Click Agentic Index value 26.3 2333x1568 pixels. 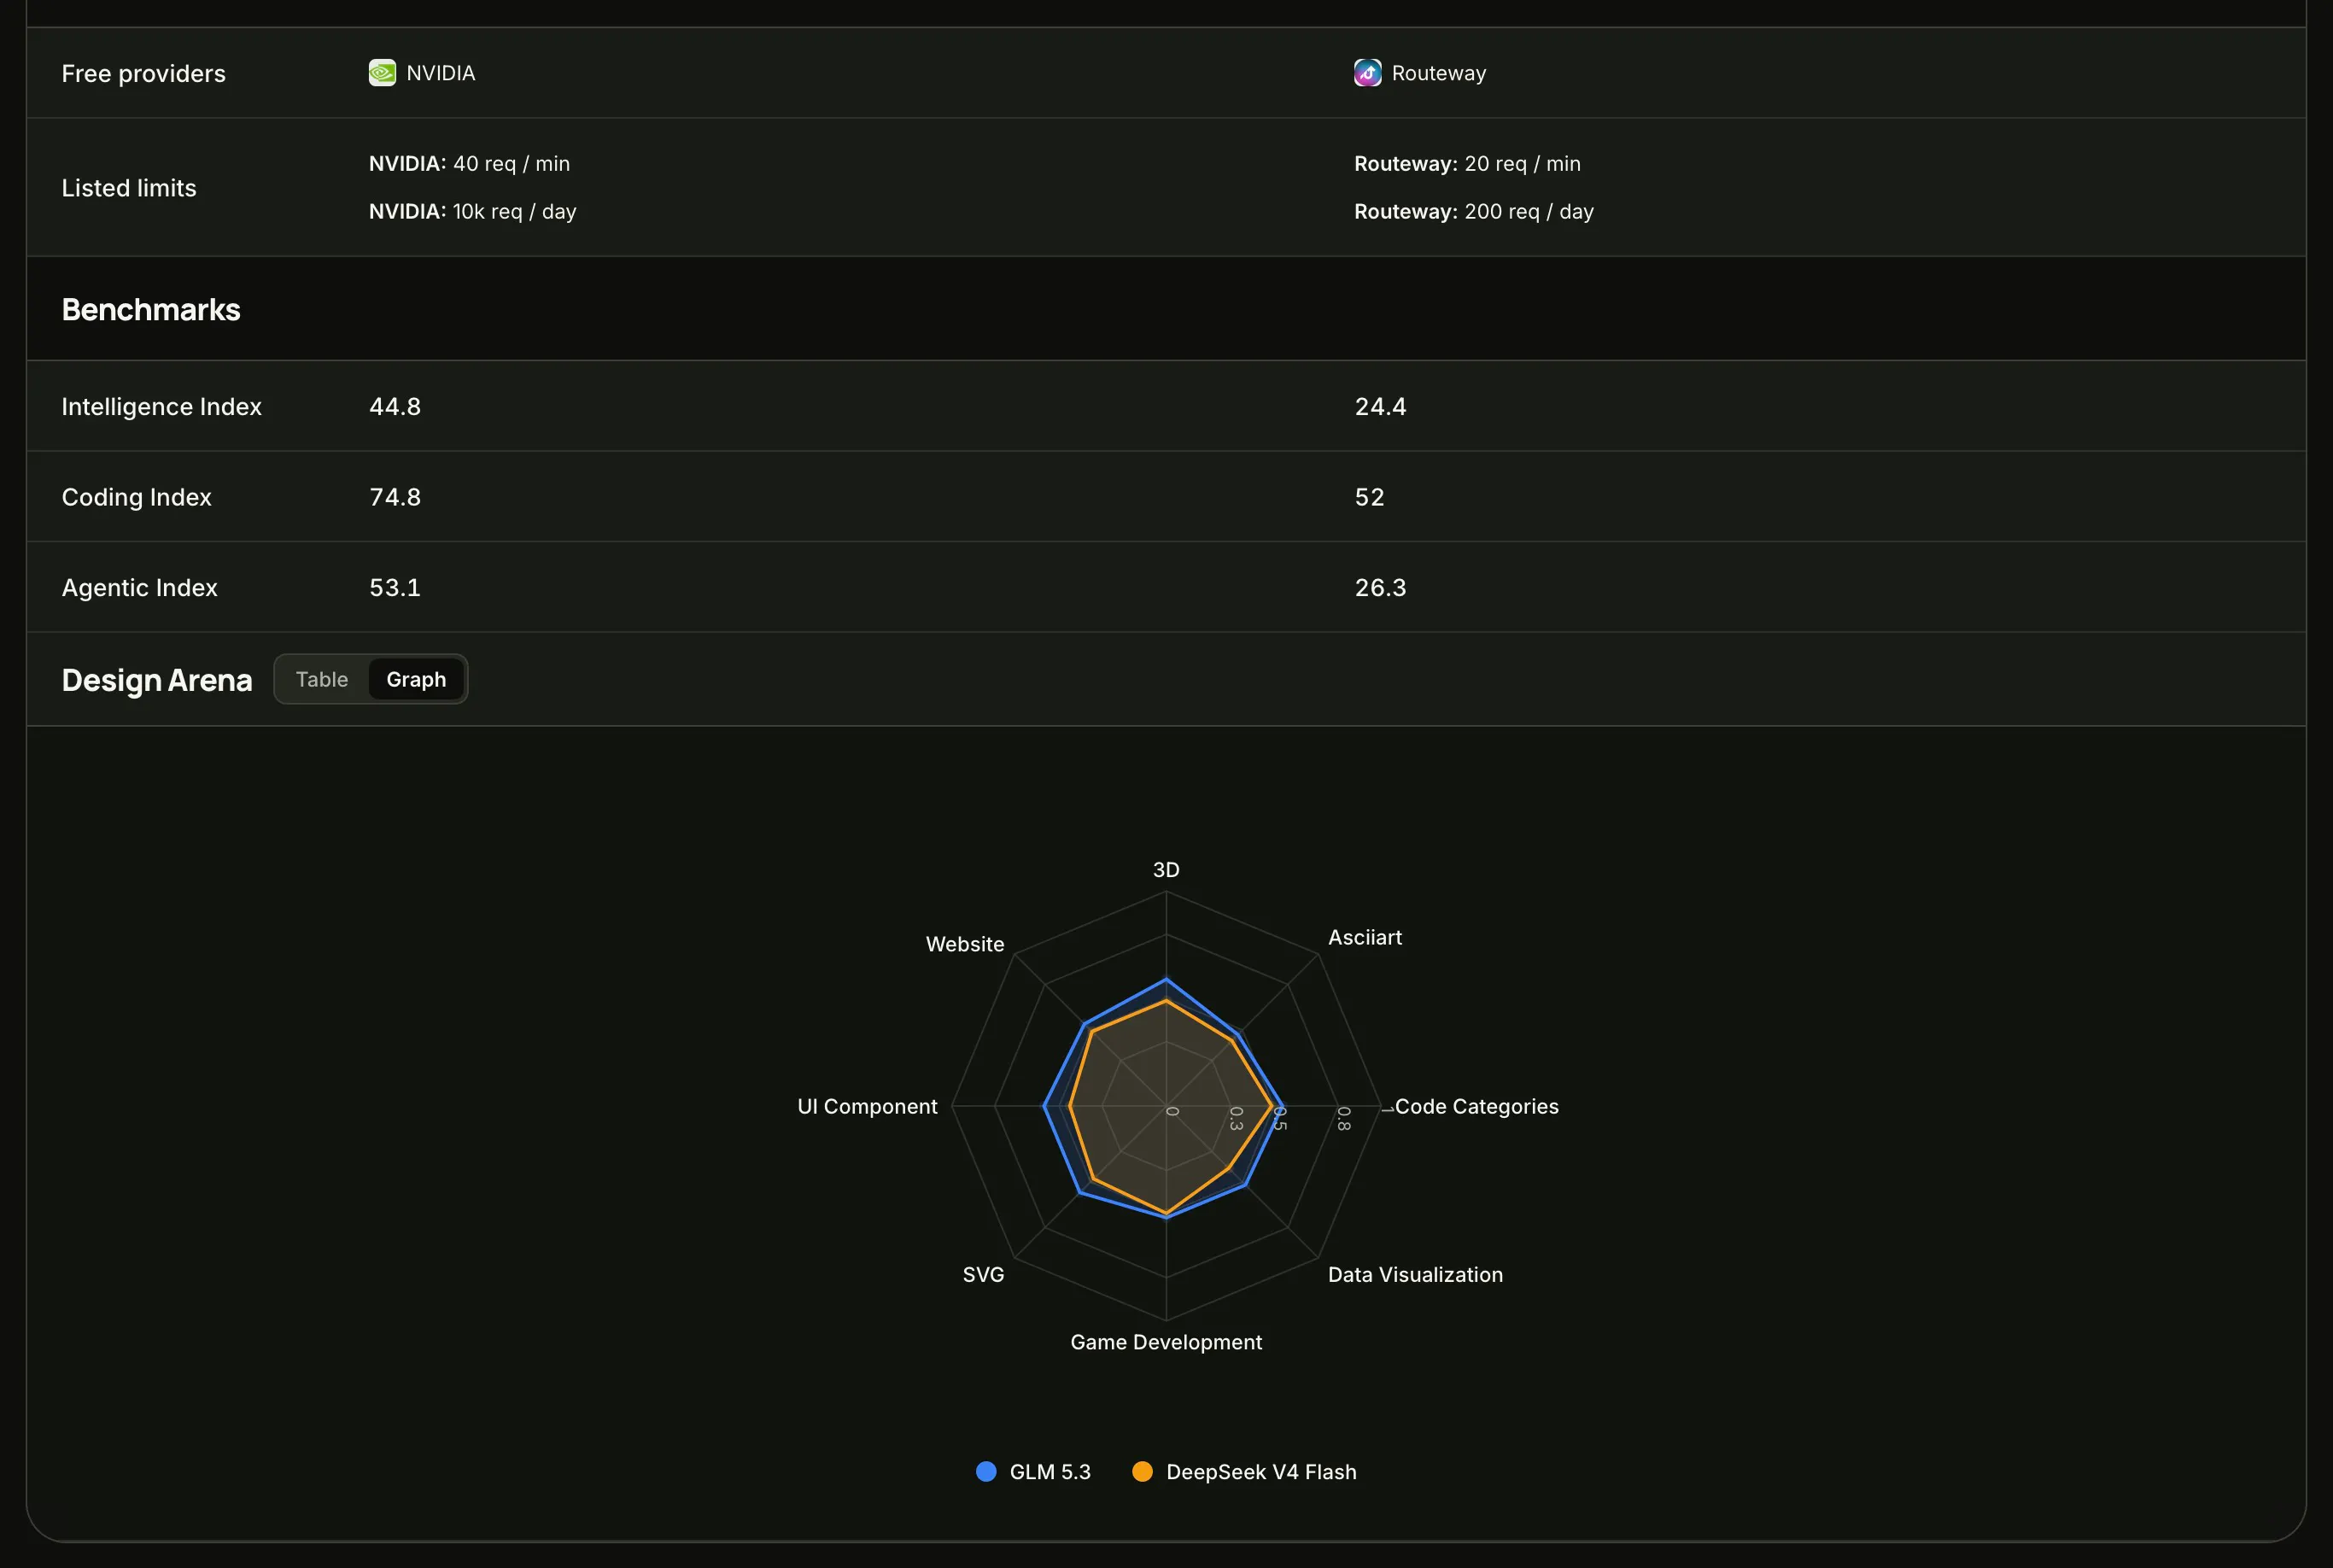point(1380,588)
